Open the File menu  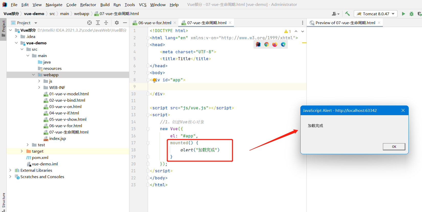point(14,5)
